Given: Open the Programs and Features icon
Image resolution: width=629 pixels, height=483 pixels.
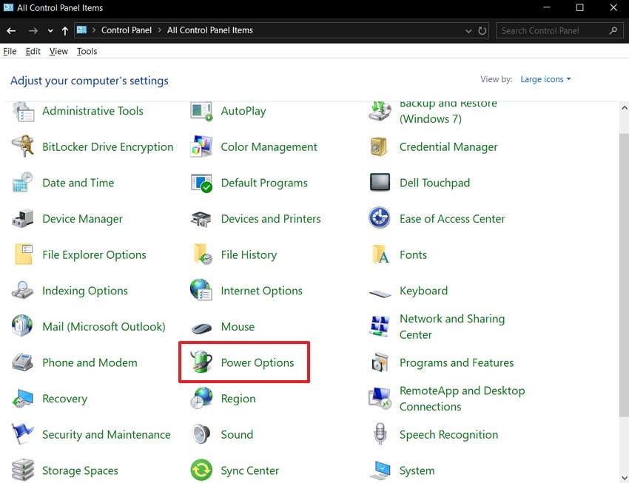Looking at the screenshot, I should pyautogui.click(x=380, y=362).
